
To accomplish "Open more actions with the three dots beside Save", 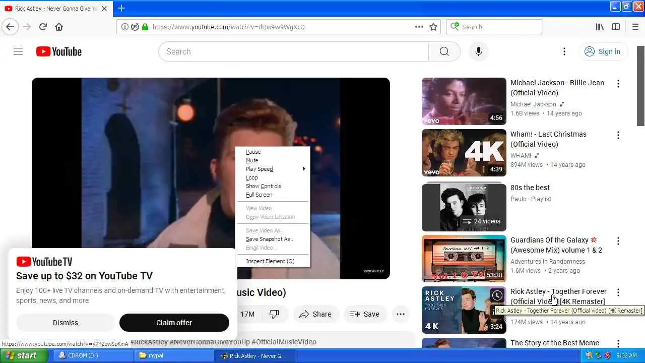I will tap(401, 314).
